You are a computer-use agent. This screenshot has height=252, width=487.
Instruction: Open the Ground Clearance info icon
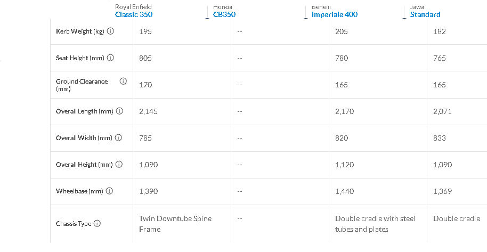coord(123,82)
